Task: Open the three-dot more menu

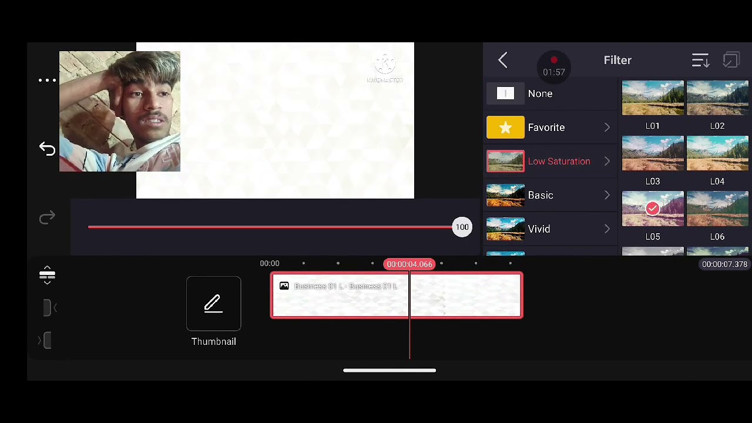Action: coord(47,80)
